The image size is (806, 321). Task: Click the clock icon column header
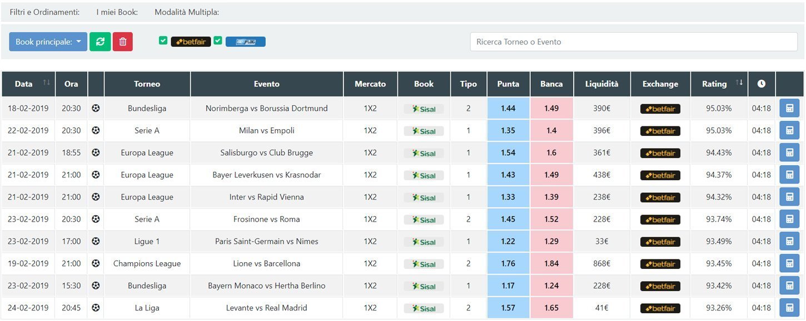[x=761, y=84]
